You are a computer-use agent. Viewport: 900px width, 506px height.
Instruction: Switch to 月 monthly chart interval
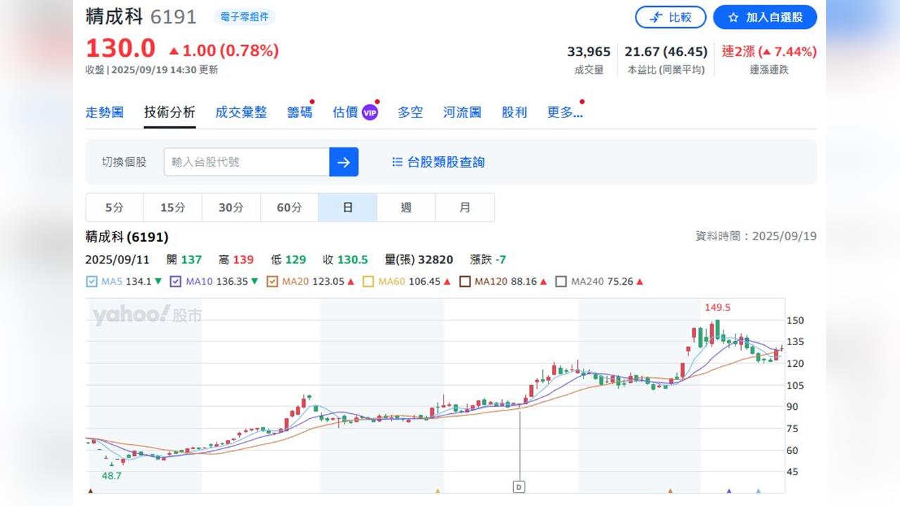[465, 208]
